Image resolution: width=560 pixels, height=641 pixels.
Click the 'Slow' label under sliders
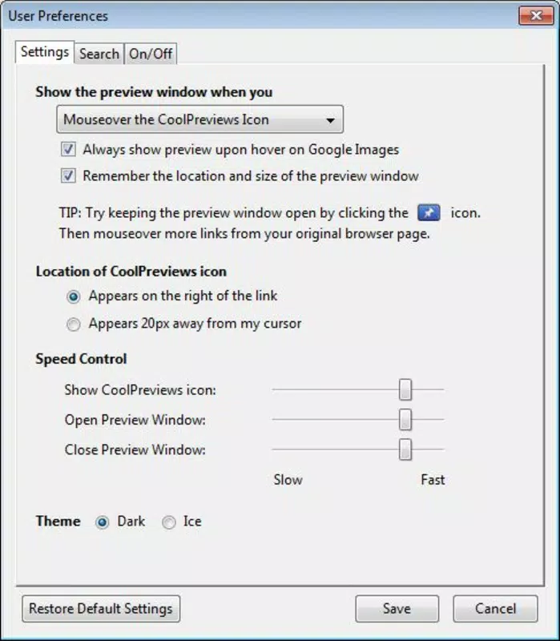pyautogui.click(x=288, y=479)
